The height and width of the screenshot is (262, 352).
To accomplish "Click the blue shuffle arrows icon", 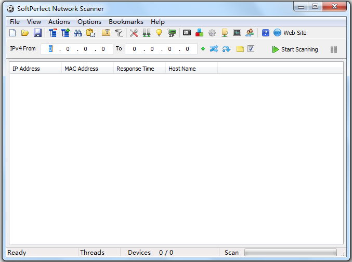I will click(x=214, y=49).
